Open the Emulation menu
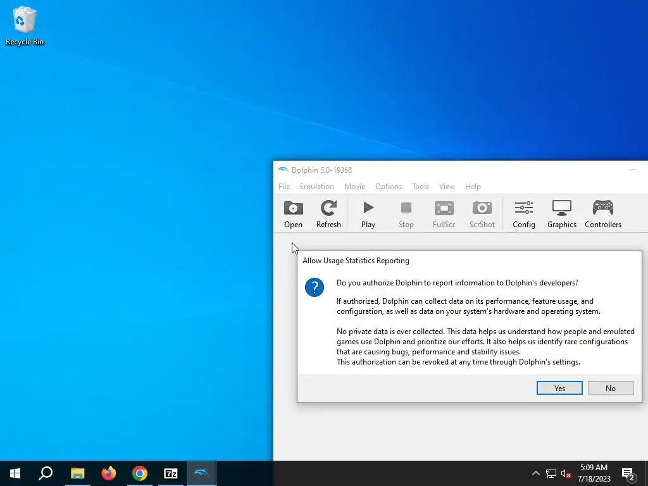The image size is (648, 486). [x=317, y=187]
